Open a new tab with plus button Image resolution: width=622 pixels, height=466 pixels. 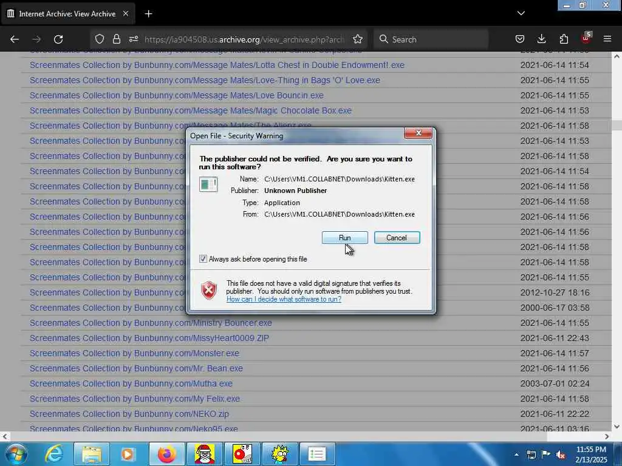point(148,14)
